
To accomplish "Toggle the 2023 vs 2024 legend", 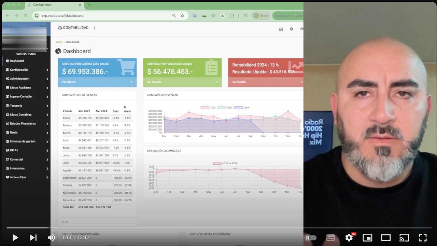I will 225,163.
